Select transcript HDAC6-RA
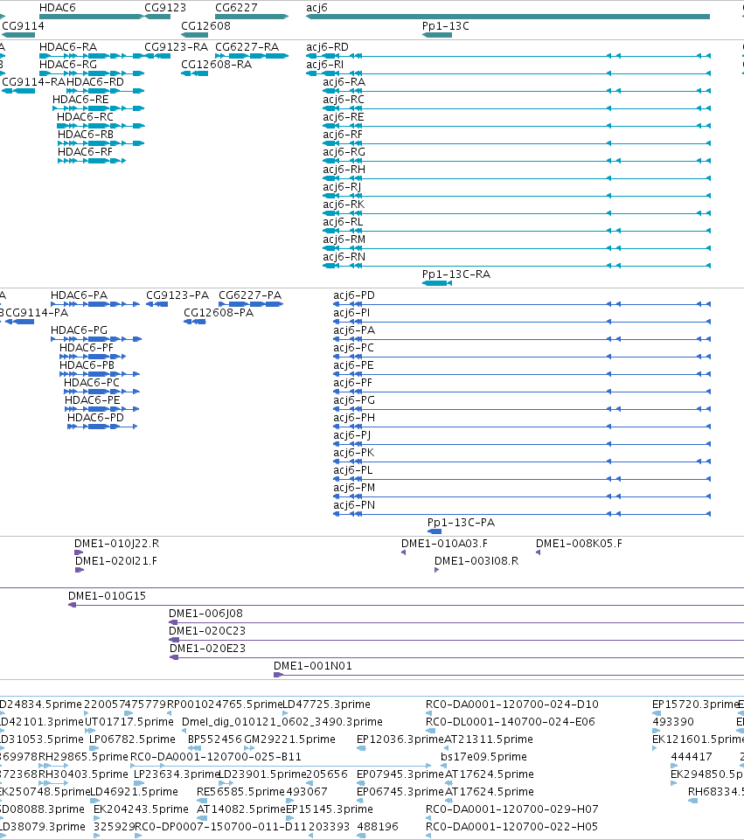This screenshot has width=744, height=840. point(68,47)
